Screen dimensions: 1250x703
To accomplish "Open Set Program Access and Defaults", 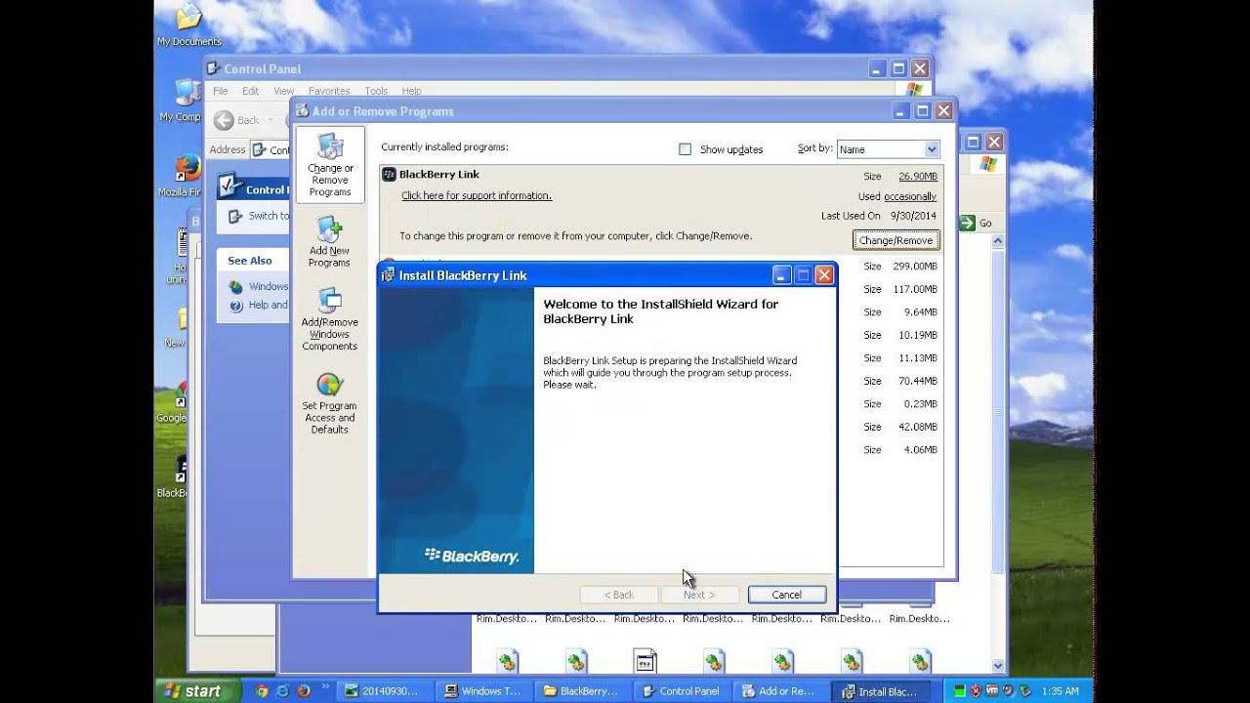I will click(x=329, y=403).
